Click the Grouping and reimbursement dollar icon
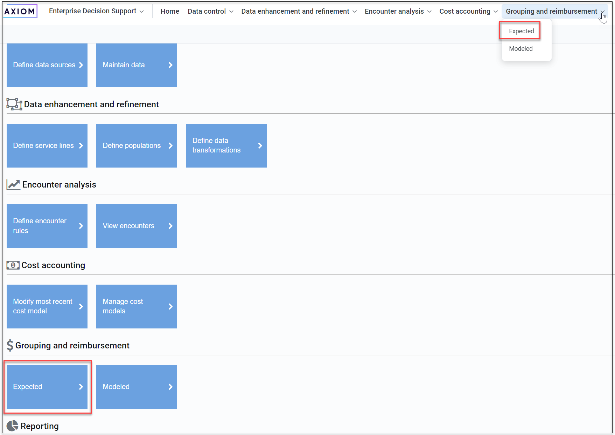Viewport: 615px width, 435px height. pyautogui.click(x=10, y=346)
